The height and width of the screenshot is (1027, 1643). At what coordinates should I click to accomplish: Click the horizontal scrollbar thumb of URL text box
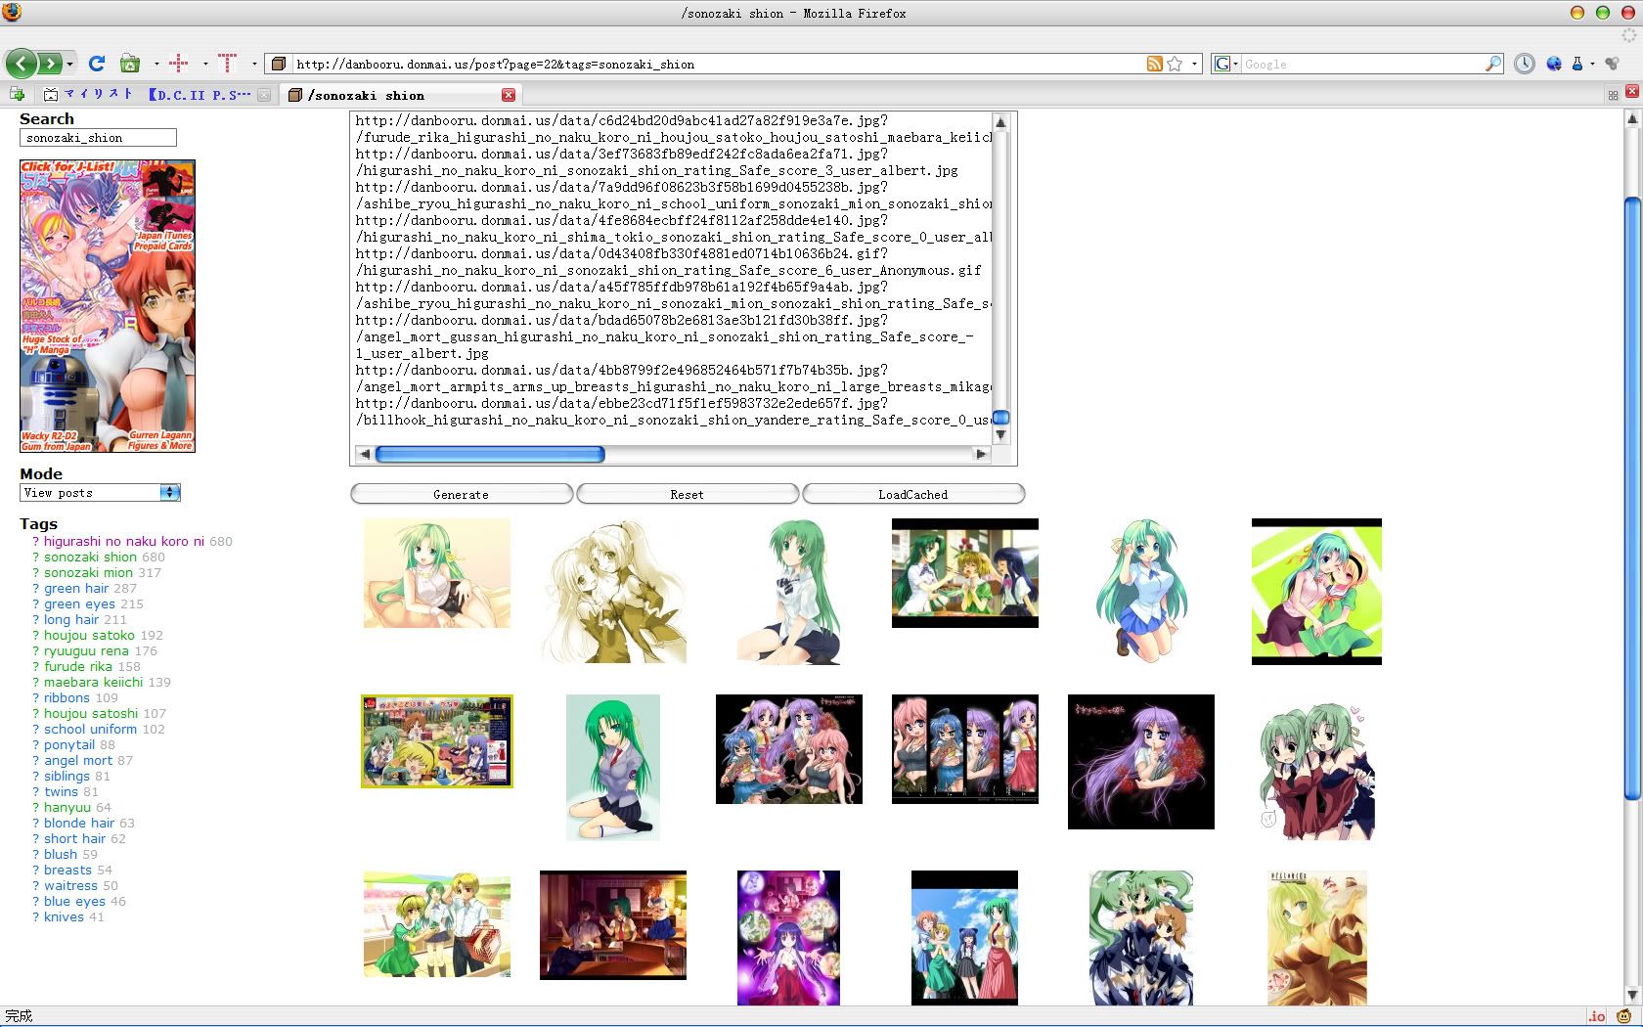490,454
